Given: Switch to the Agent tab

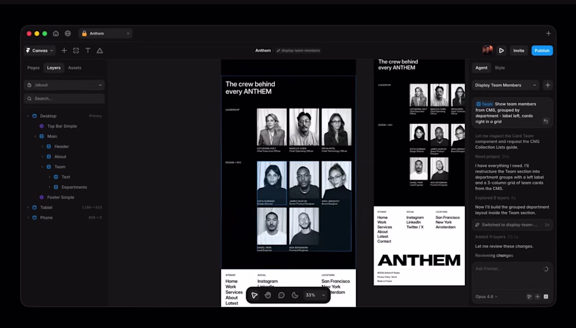Looking at the screenshot, I should point(481,68).
